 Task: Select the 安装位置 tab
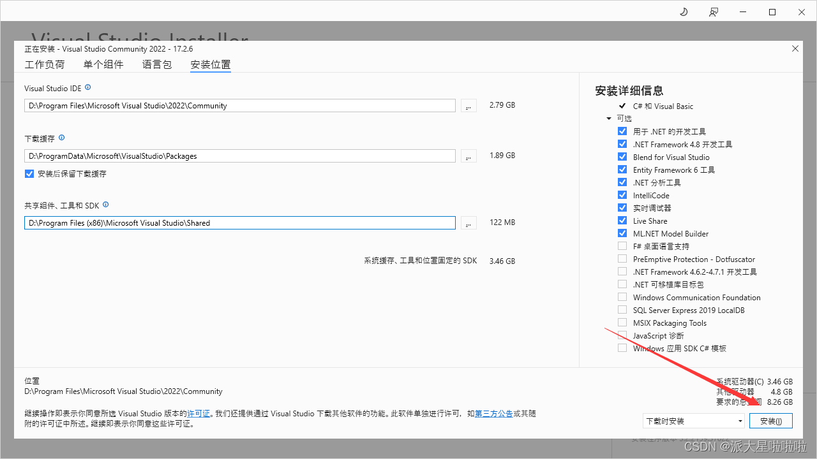coord(211,64)
